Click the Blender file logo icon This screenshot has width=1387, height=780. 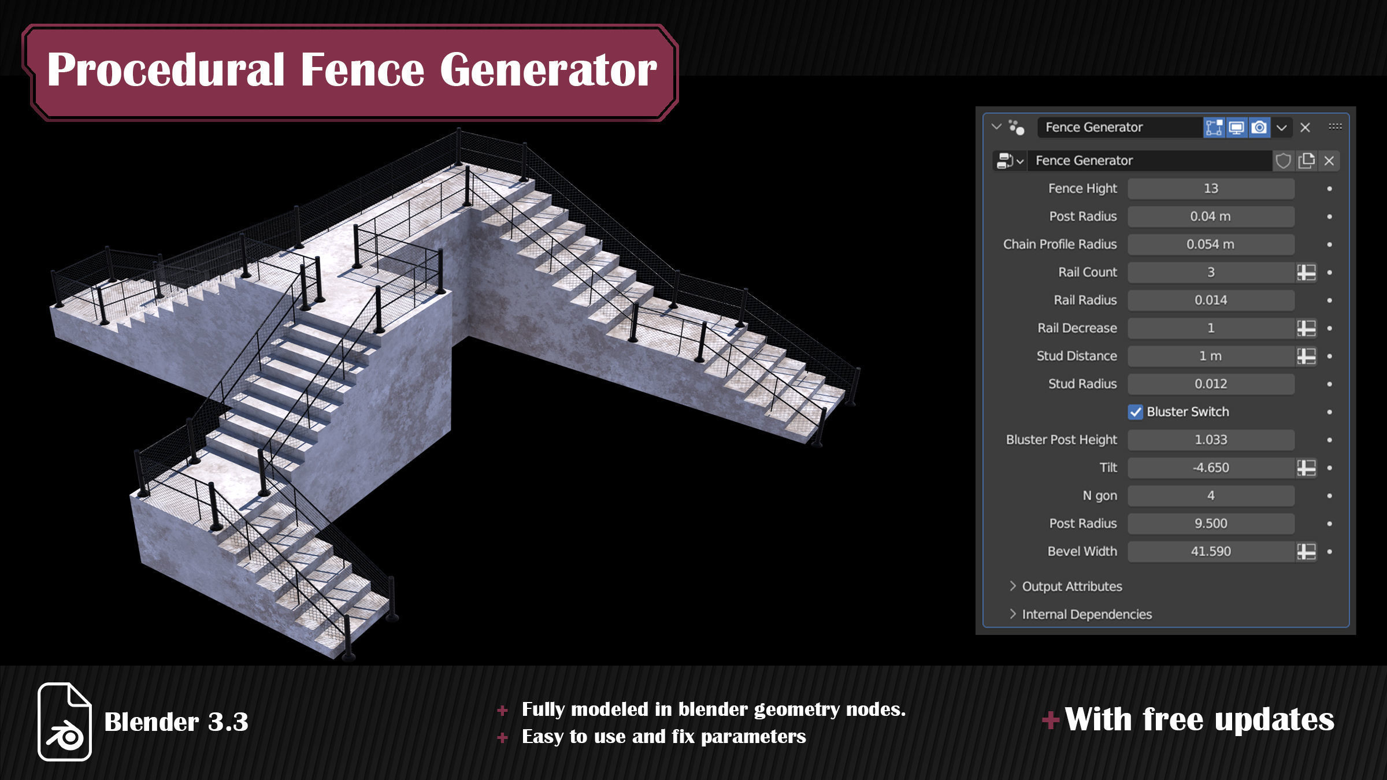point(65,722)
